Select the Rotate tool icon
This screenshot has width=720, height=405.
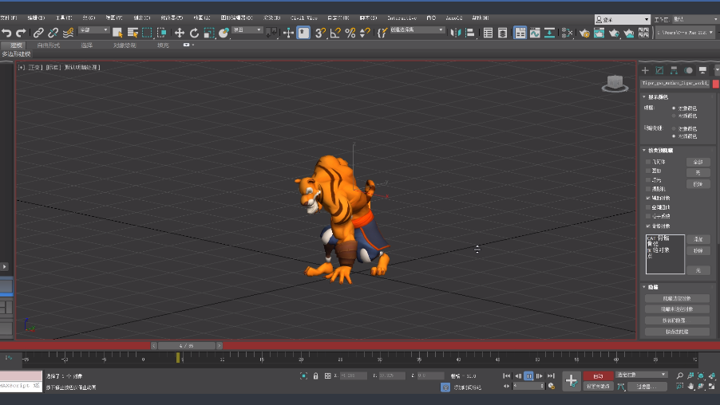pos(194,33)
